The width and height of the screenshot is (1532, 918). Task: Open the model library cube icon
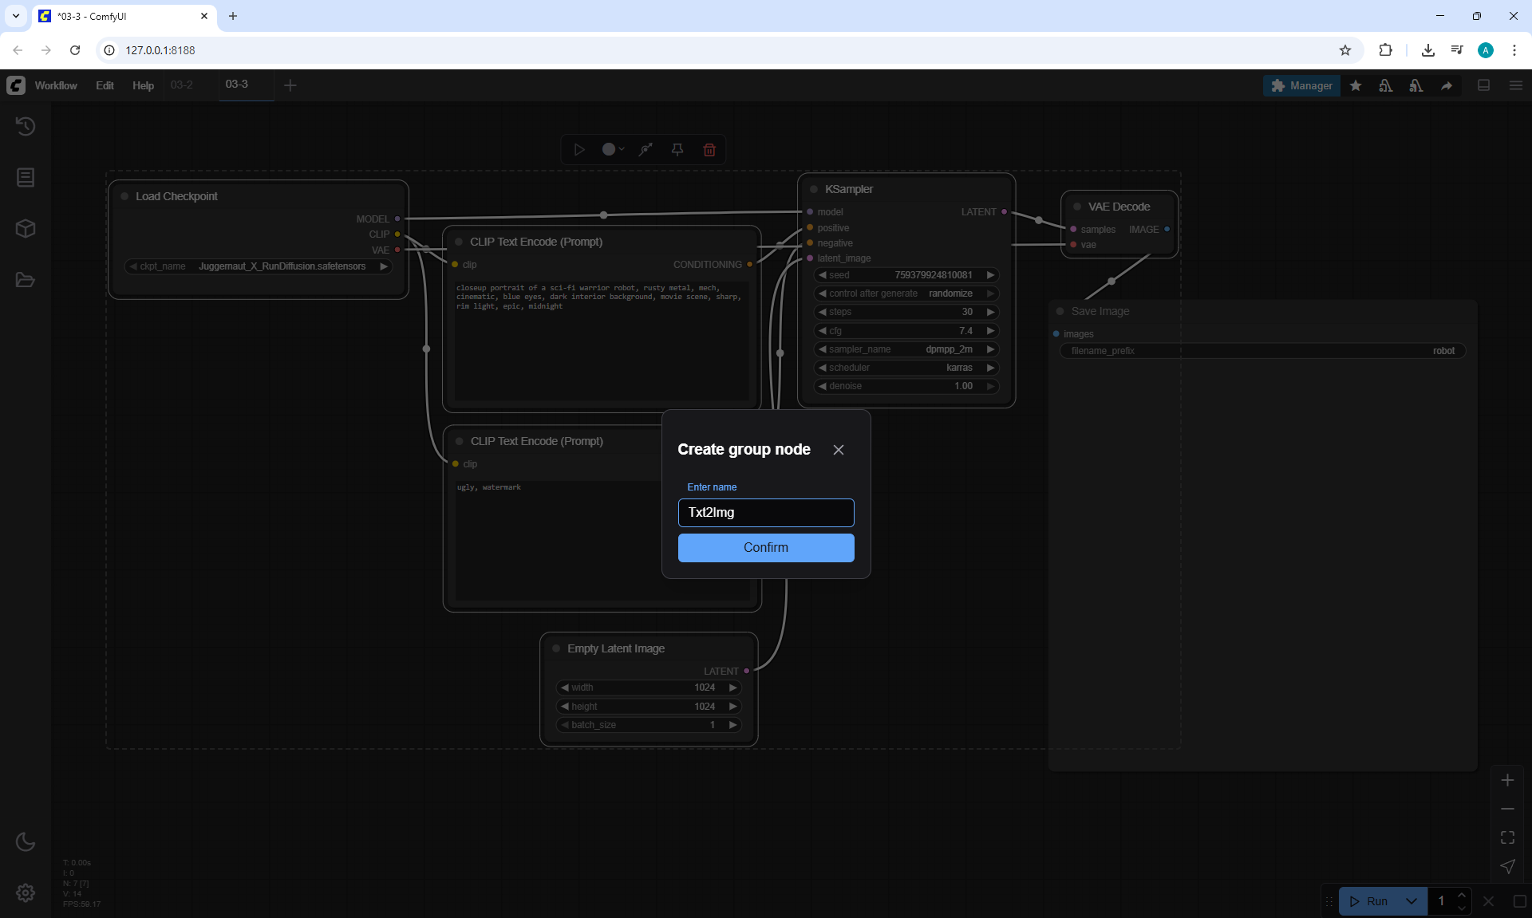pos(26,229)
